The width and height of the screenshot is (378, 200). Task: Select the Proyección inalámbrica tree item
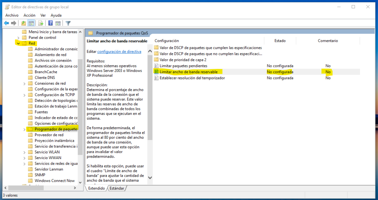click(x=54, y=141)
